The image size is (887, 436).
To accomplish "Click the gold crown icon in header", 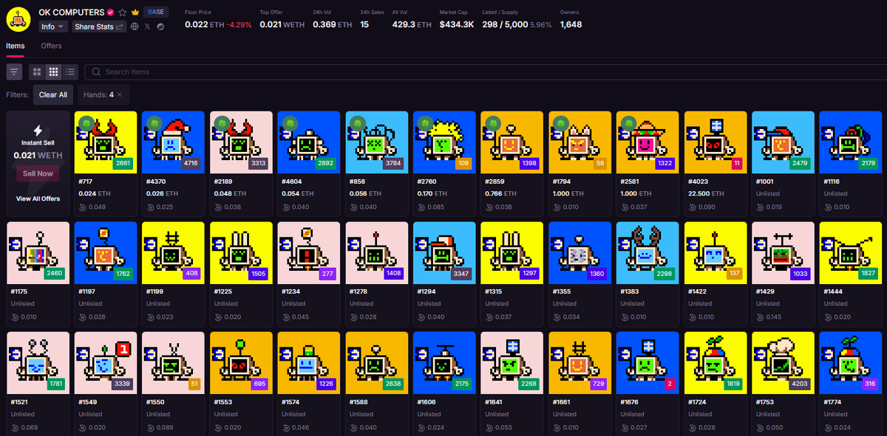I will (135, 13).
